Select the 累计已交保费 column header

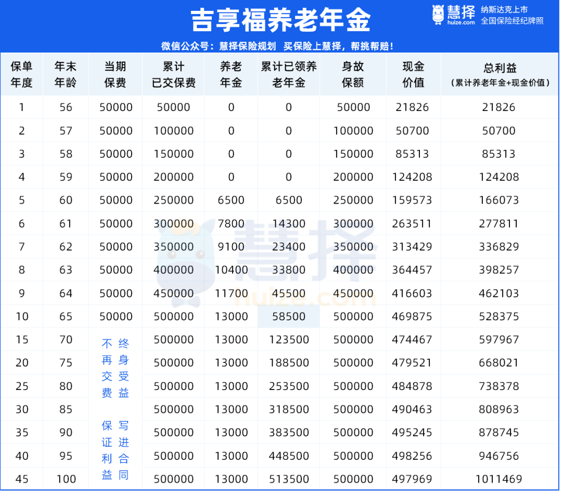pyautogui.click(x=173, y=73)
